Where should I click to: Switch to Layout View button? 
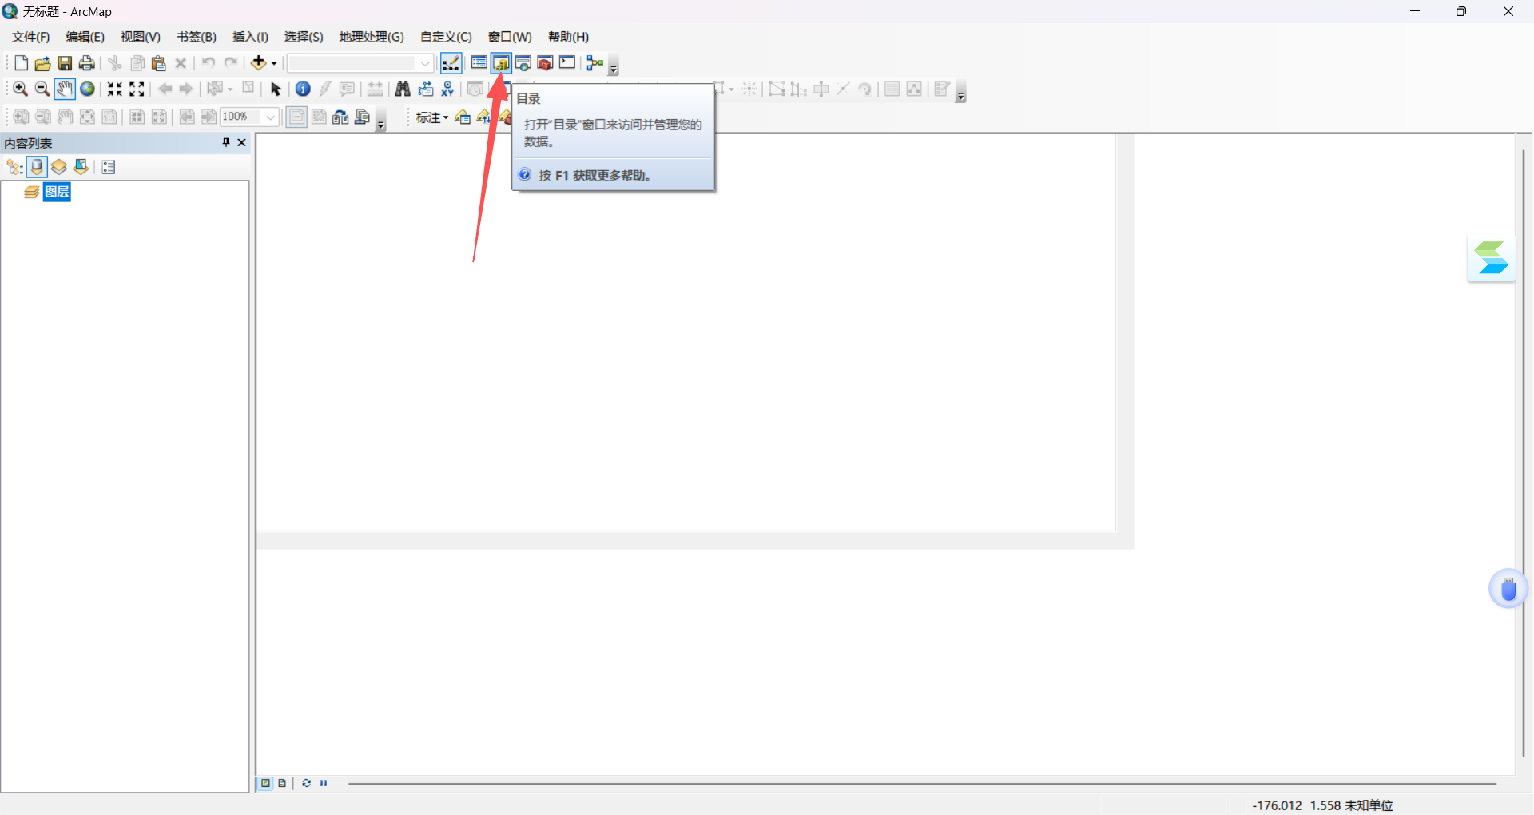pos(282,783)
